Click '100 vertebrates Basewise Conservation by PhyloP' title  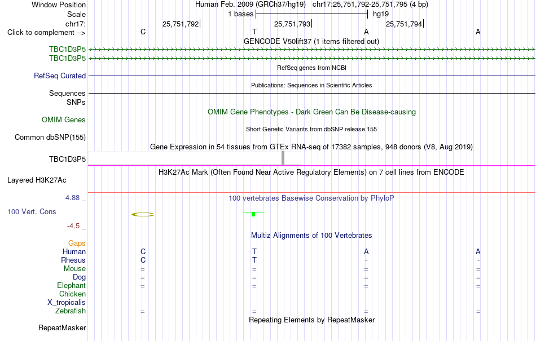pos(311,198)
